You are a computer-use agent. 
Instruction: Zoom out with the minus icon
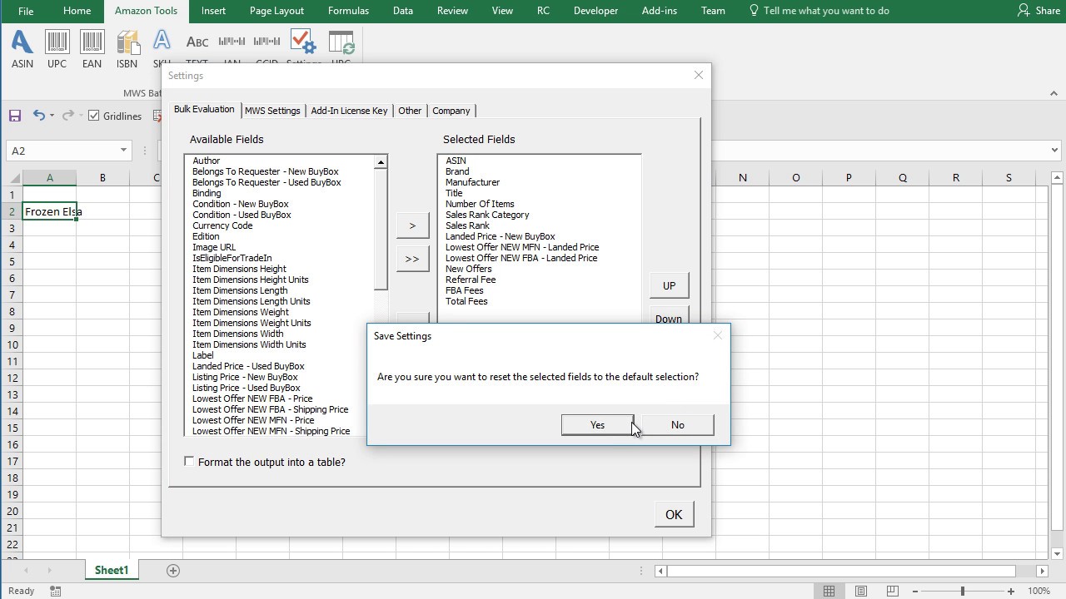click(x=914, y=591)
